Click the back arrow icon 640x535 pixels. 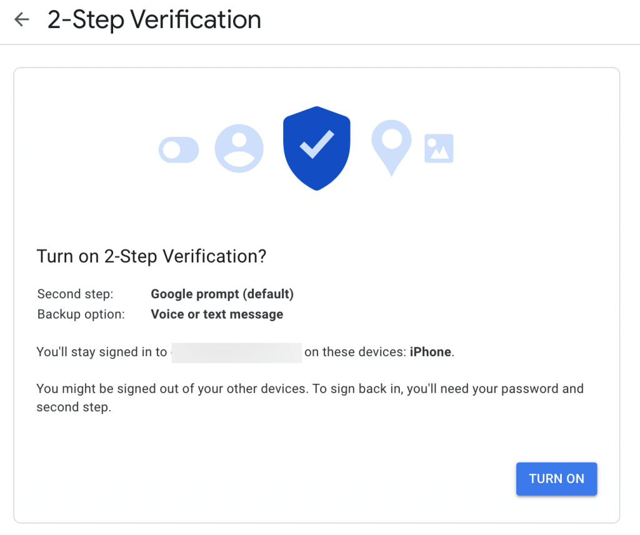coord(21,19)
